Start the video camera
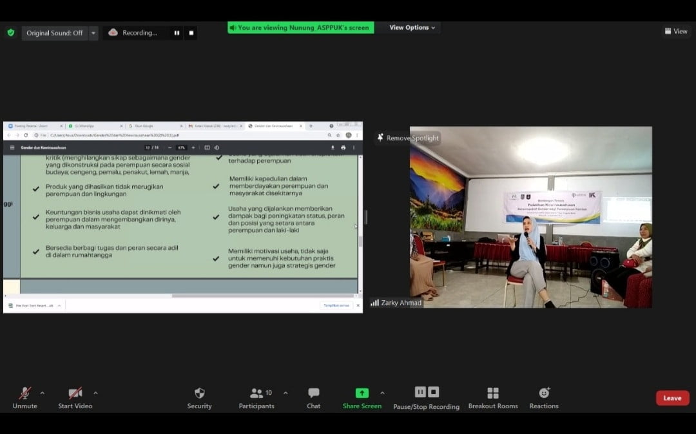 (x=75, y=398)
